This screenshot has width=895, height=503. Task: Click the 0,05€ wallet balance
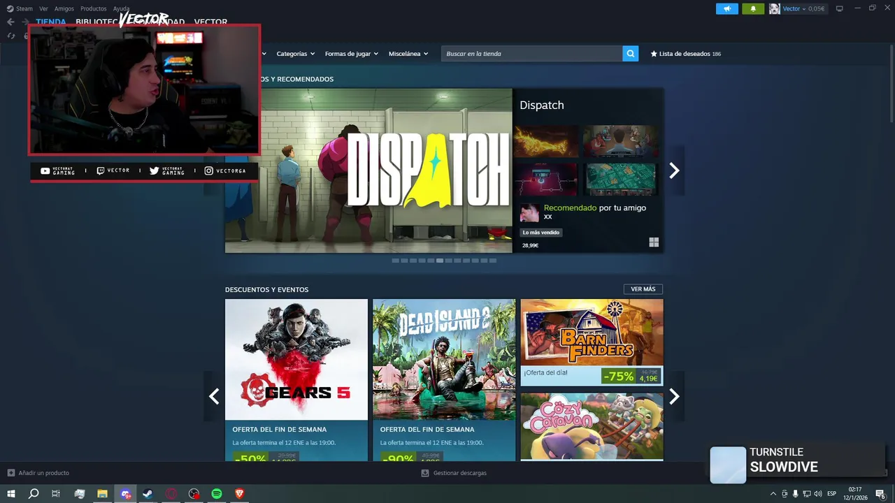pyautogui.click(x=817, y=8)
